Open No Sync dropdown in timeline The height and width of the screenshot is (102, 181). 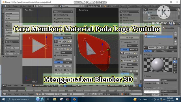click(x=111, y=94)
